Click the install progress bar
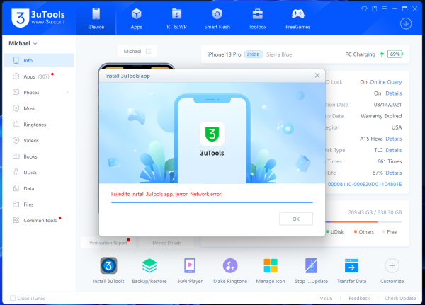Screen dimensions: 425x305 (x=212, y=202)
